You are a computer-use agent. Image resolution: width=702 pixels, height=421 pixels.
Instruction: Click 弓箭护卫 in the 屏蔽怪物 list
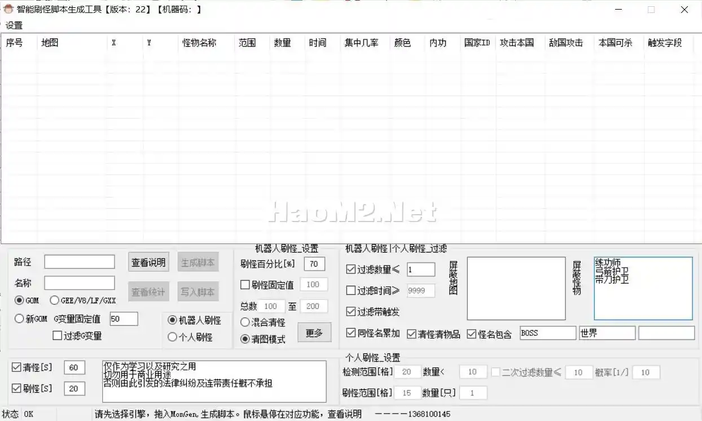pyautogui.click(x=612, y=271)
